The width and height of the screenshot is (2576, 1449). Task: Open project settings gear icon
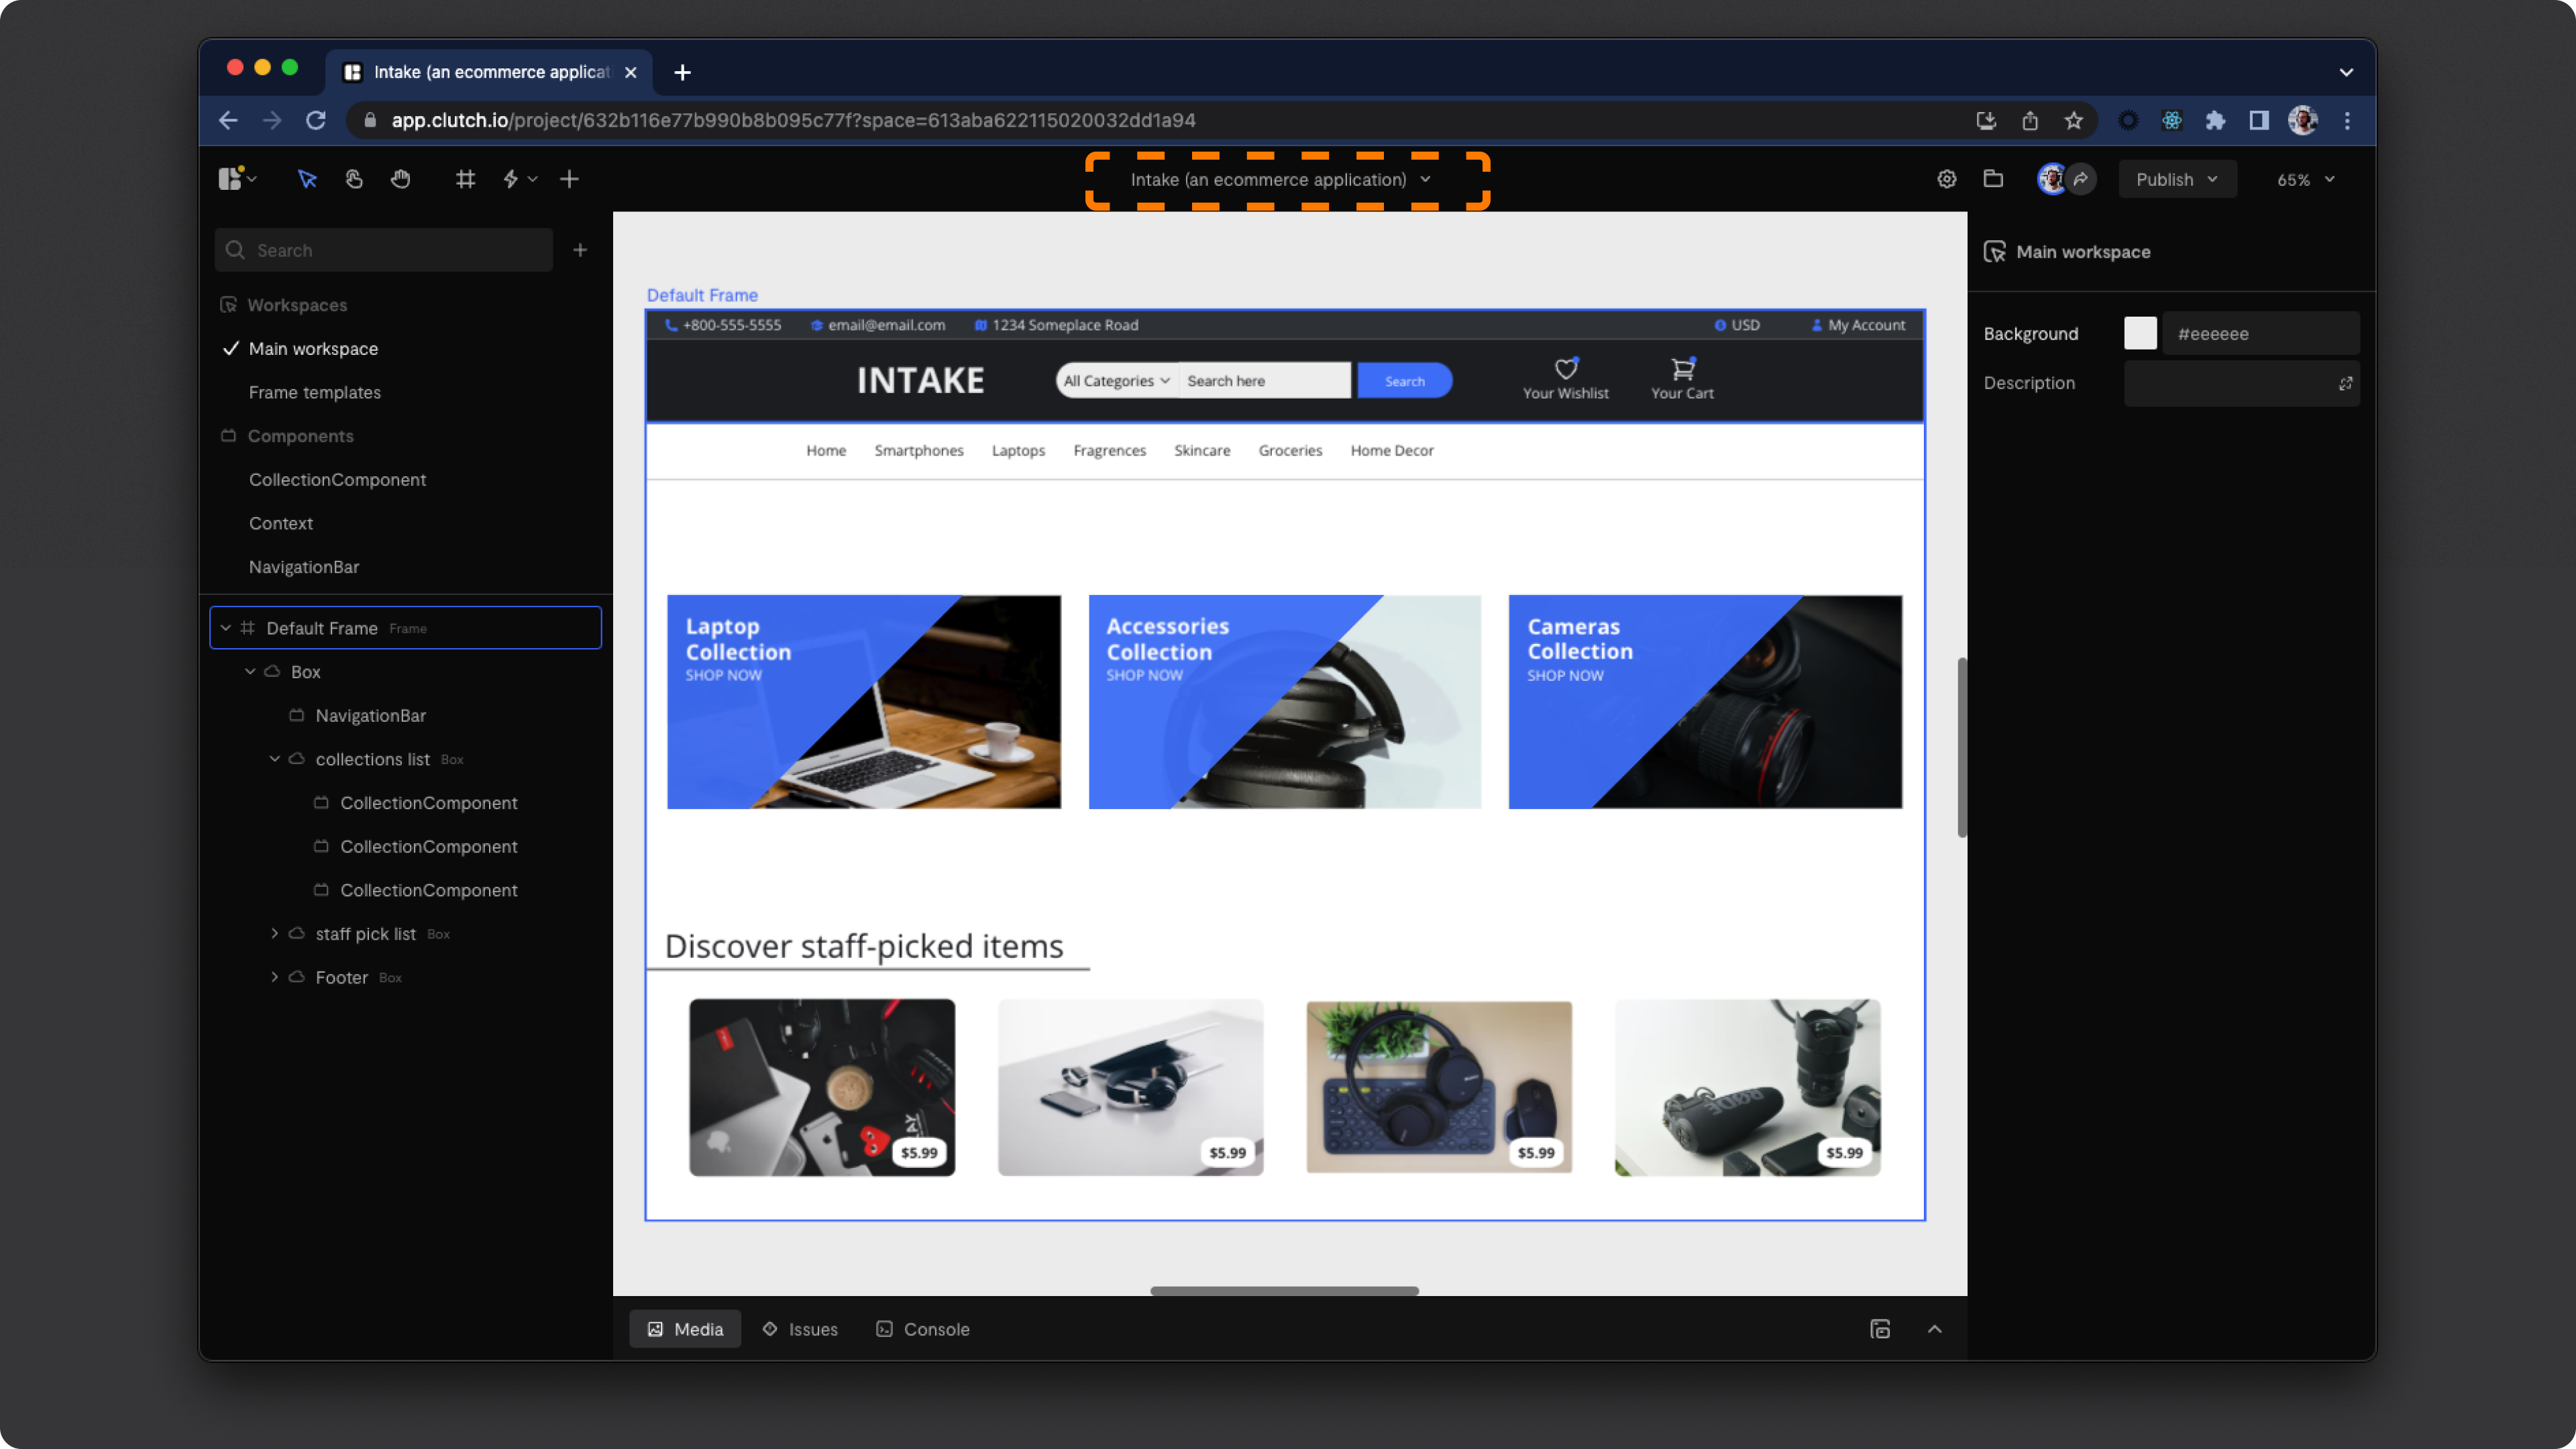point(1946,179)
